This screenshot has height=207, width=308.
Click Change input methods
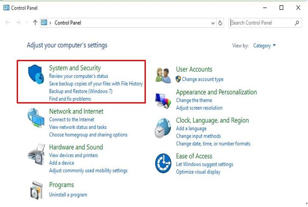pos(198,136)
